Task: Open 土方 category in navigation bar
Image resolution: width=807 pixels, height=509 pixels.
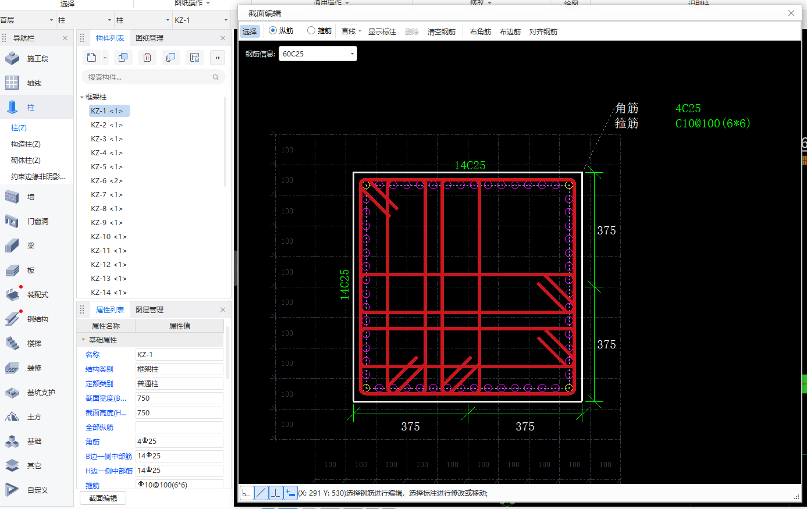Action: 34,417
